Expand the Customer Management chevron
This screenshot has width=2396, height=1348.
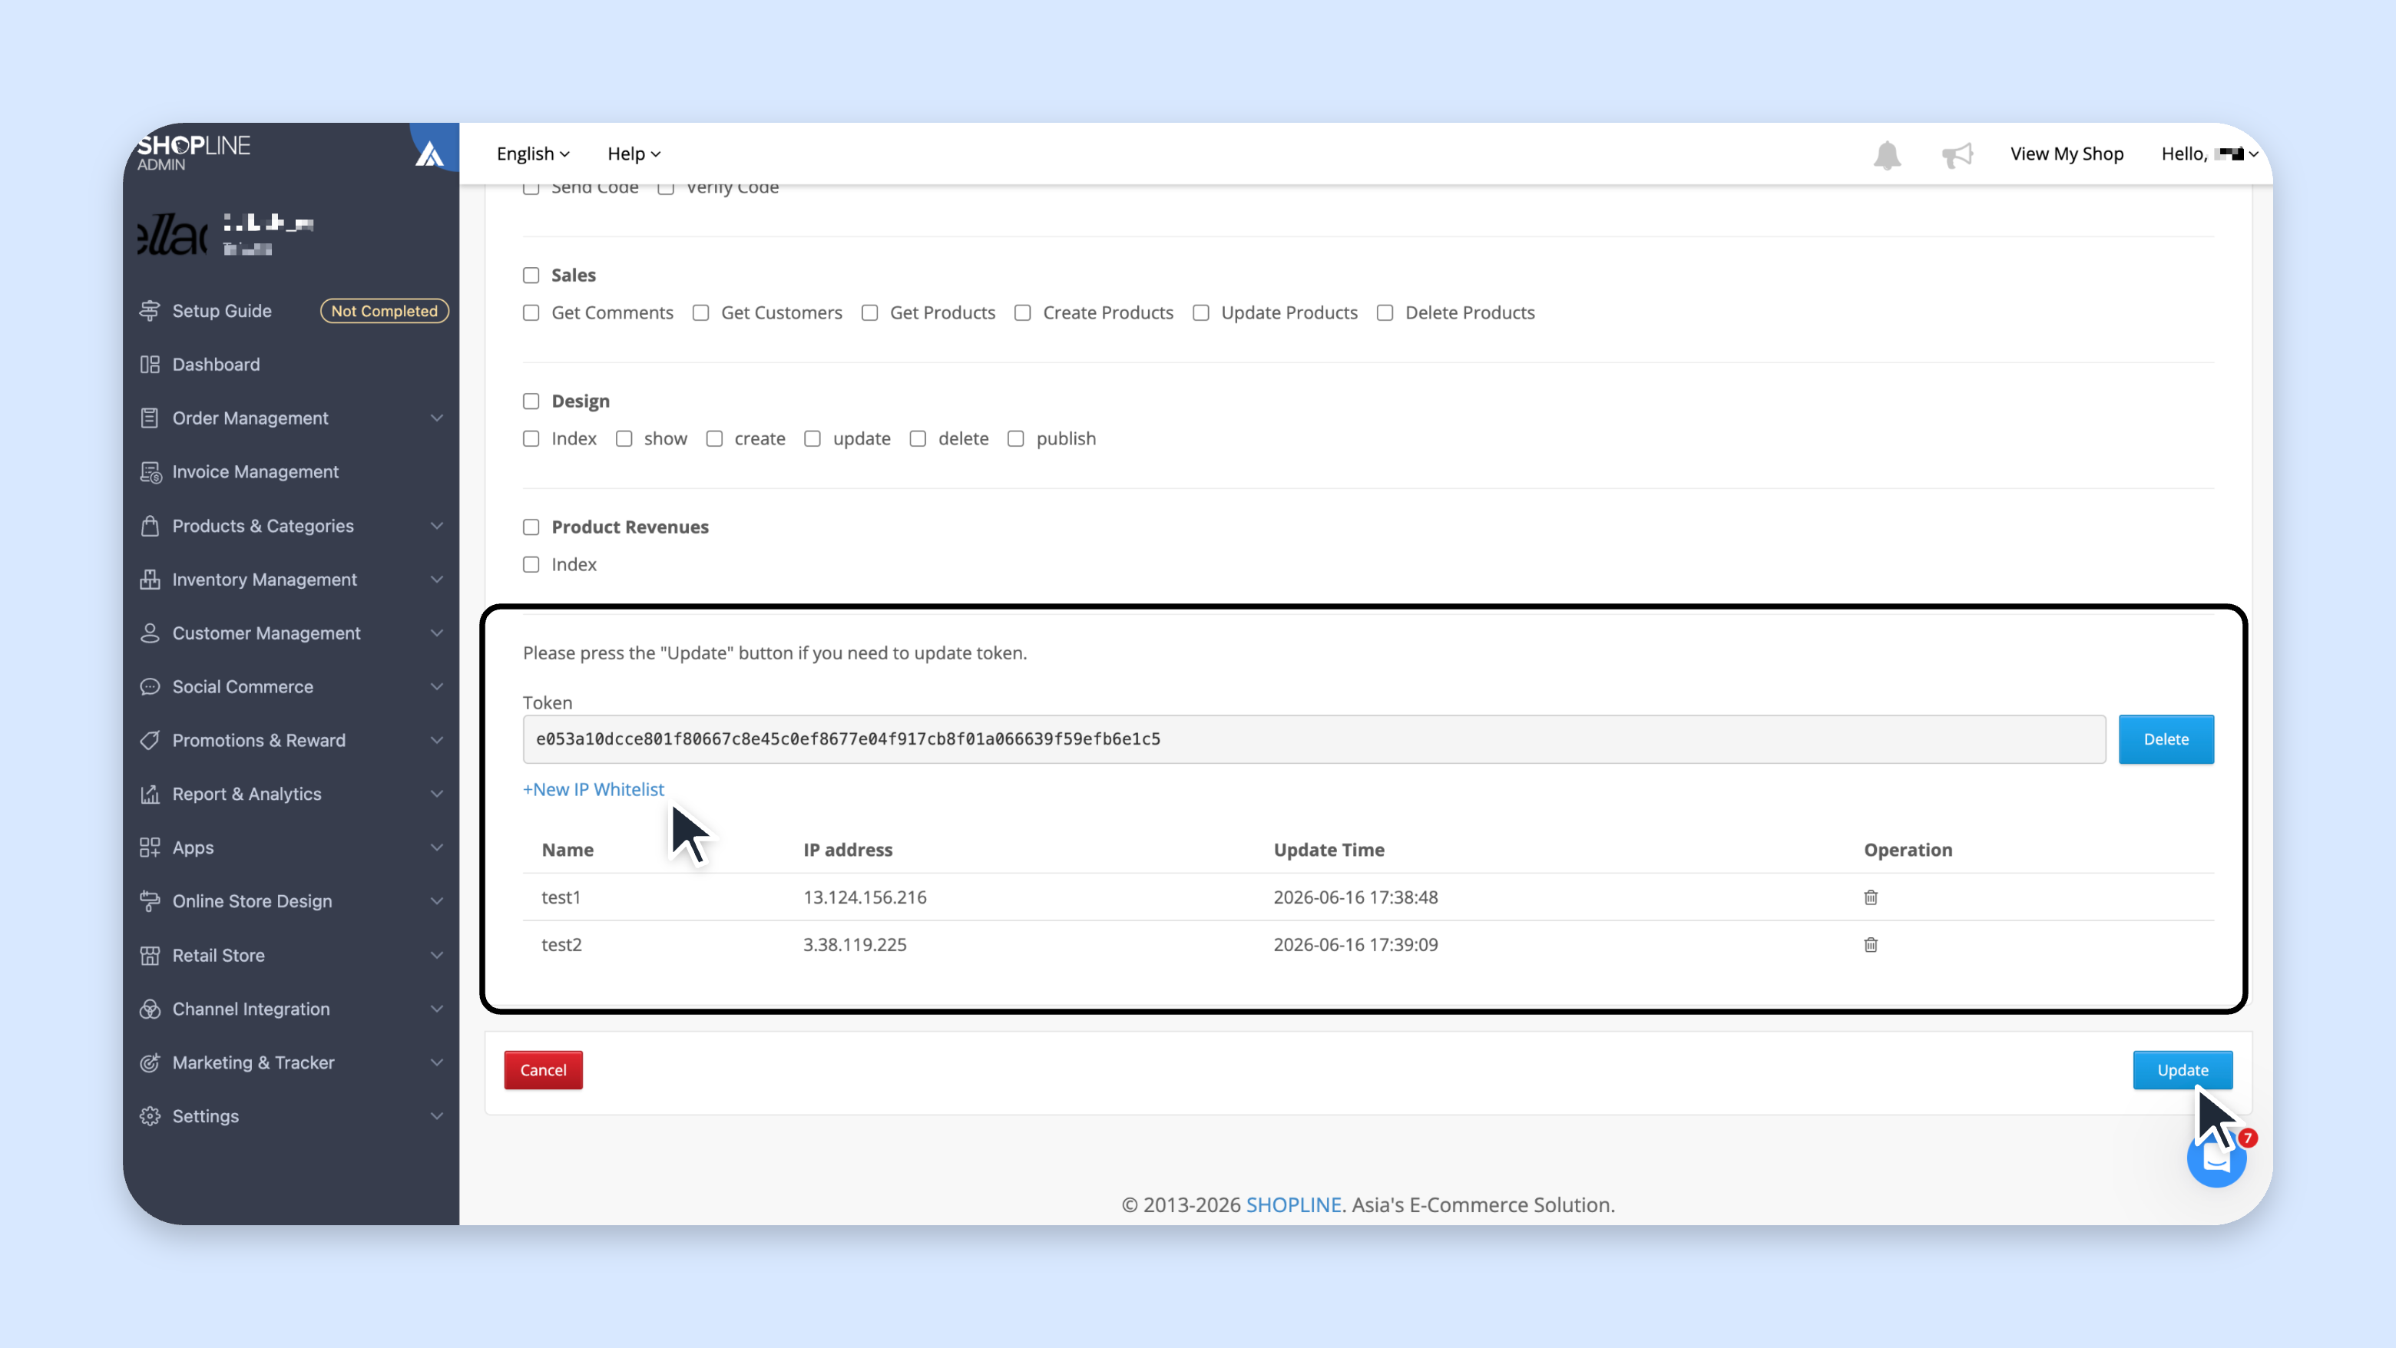click(436, 633)
